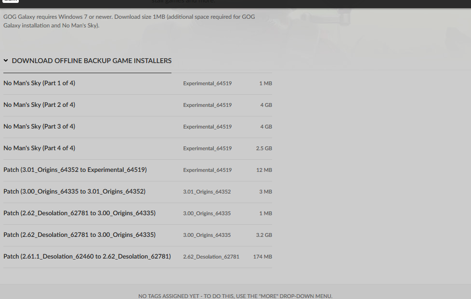Viewport: 471px width, 299px height.
Task: Select 3.00_Origins_64335 version in the 1 MB patch row
Action: 207,213
